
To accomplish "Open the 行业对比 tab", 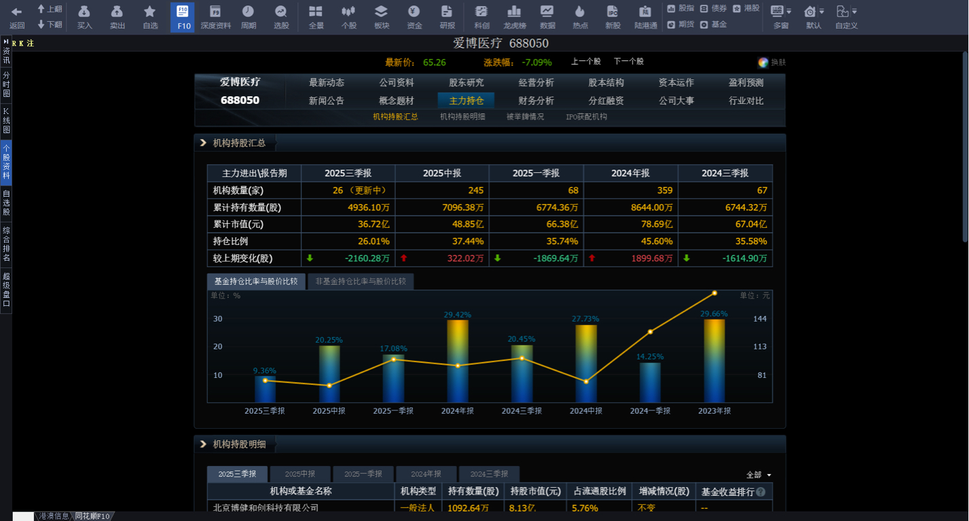I will tap(746, 100).
